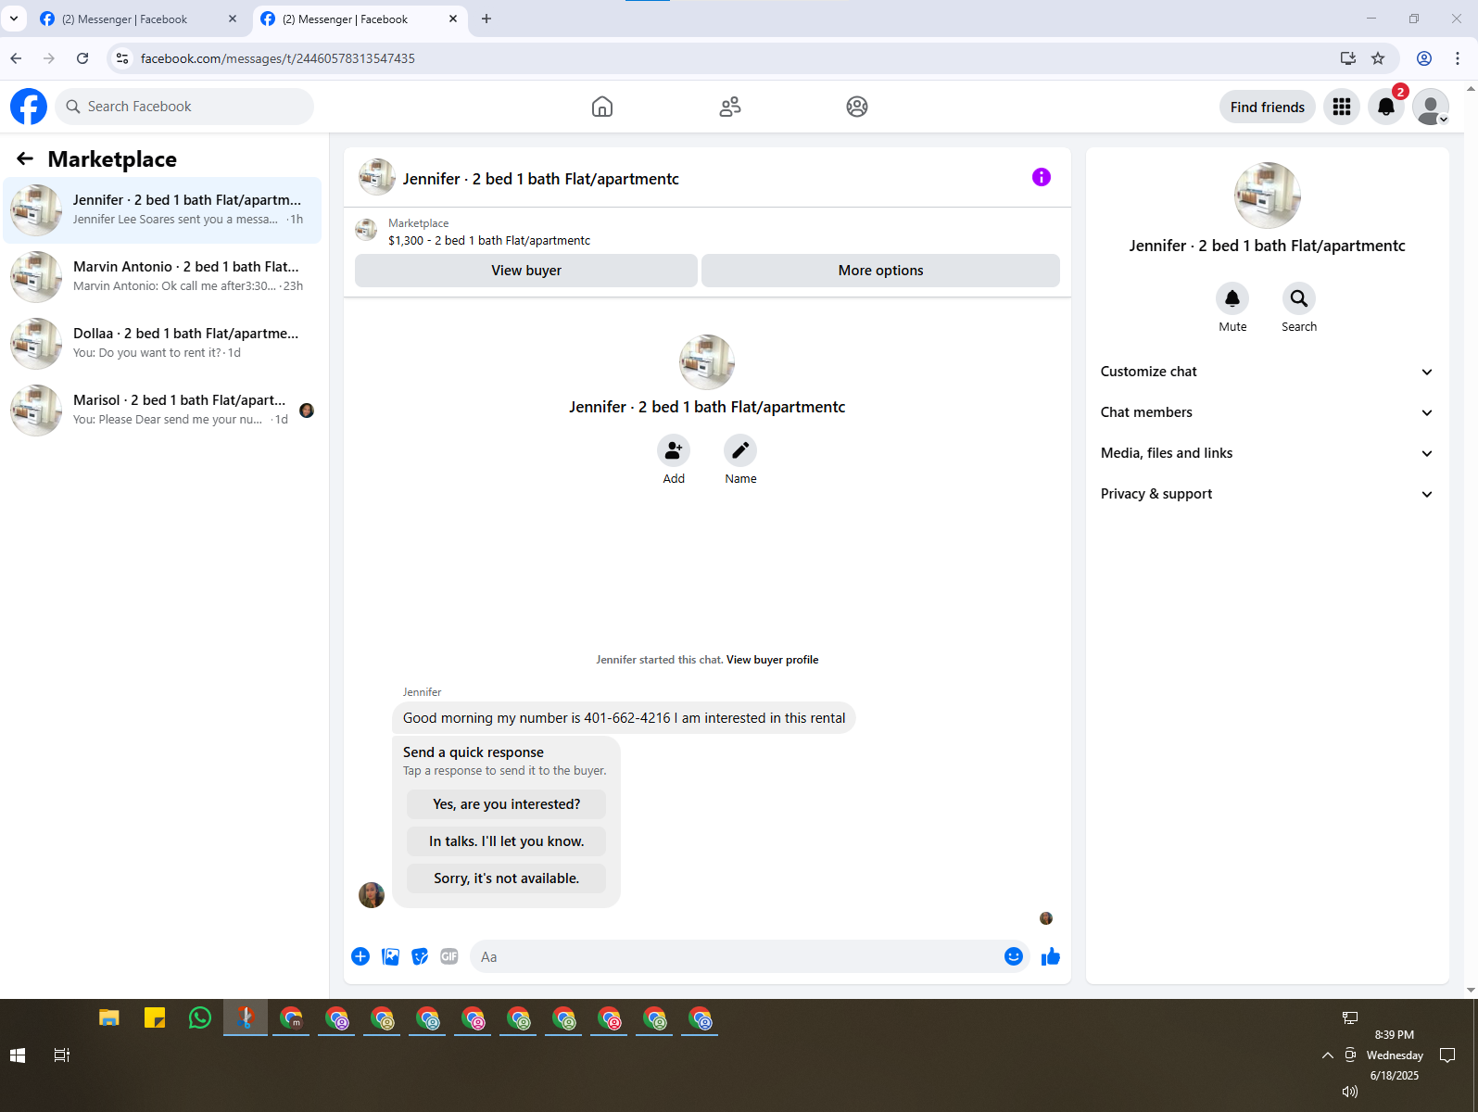This screenshot has width=1478, height=1112.
Task: Expand the Privacy & support section
Action: click(1267, 494)
